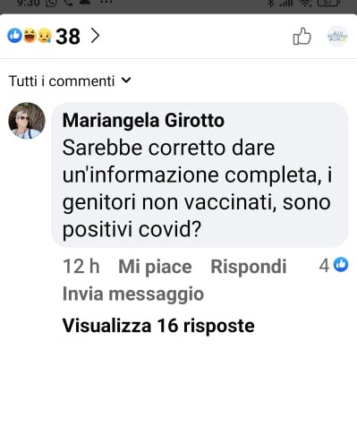
Task: Tap the blue like badge on comment
Action: coord(341,265)
